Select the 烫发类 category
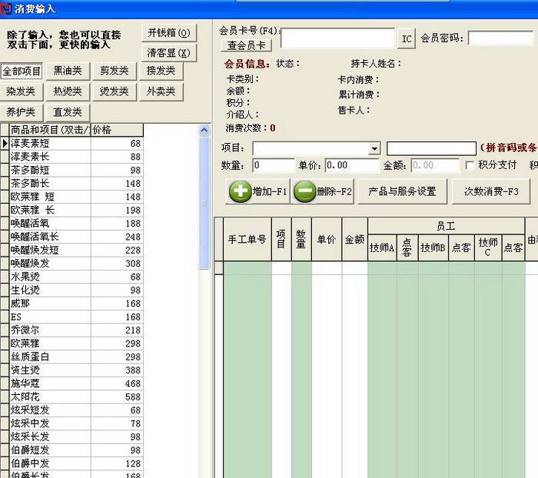538x478 pixels. (x=115, y=91)
